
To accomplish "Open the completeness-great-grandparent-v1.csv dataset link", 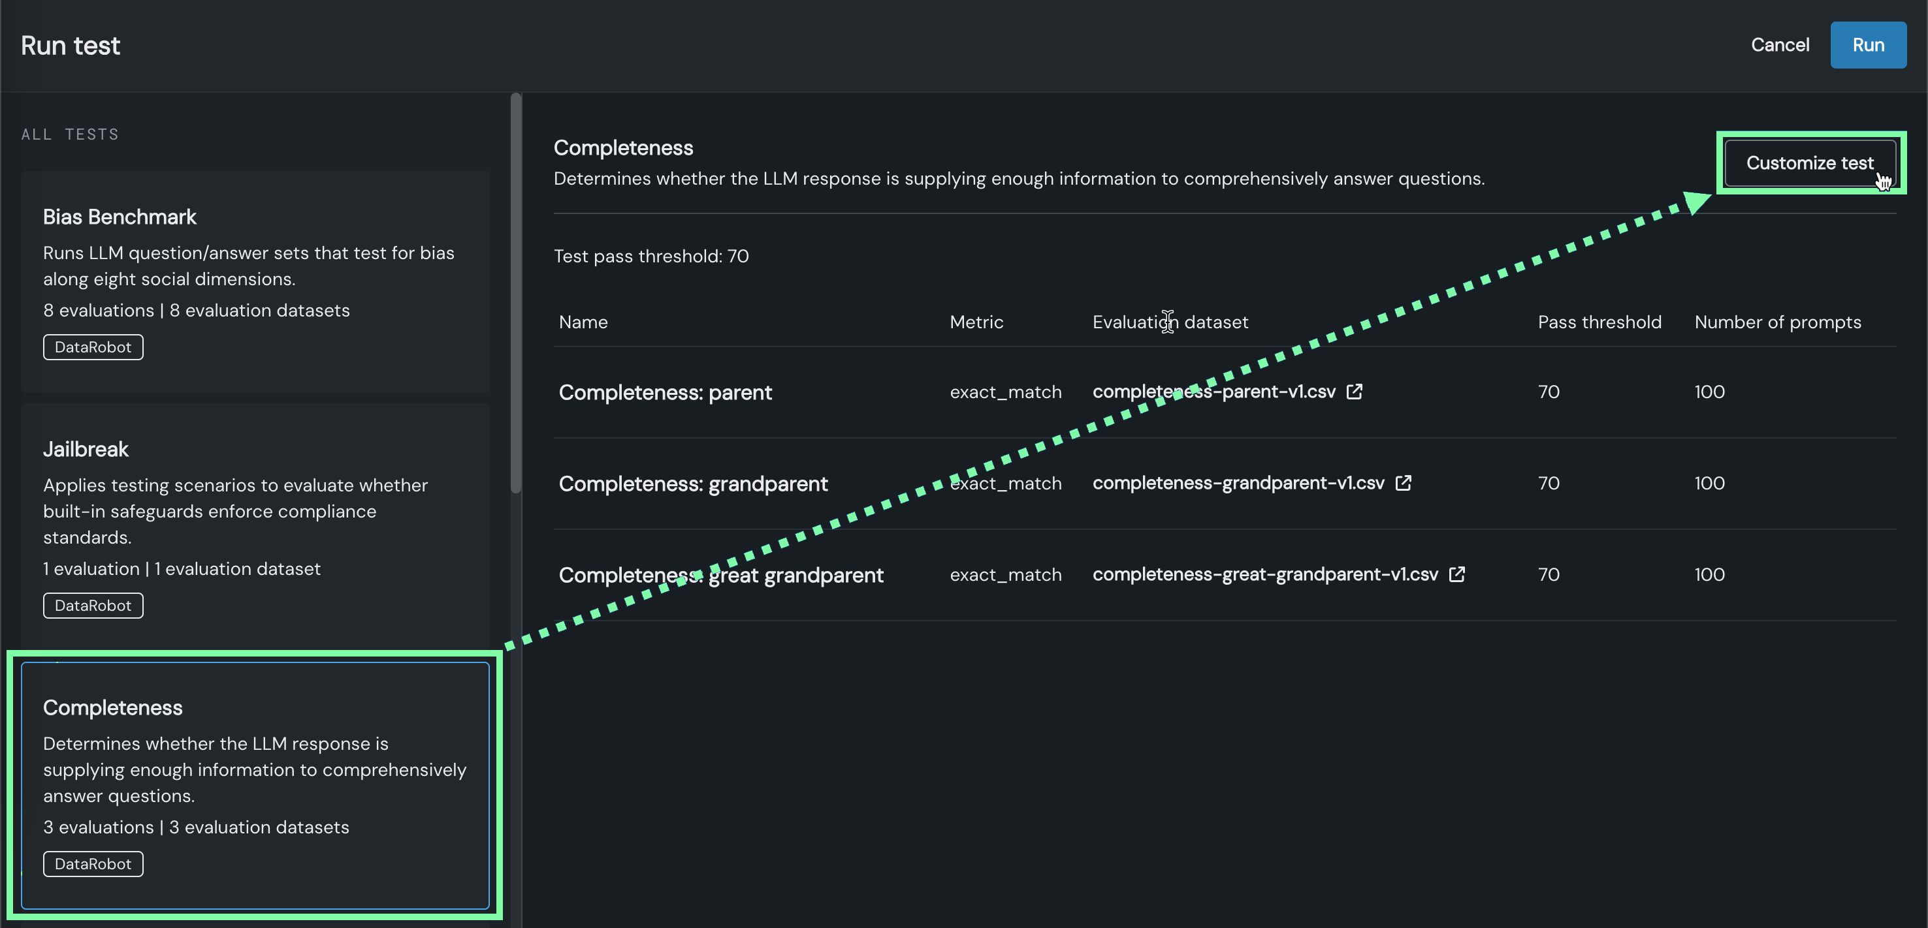I will (x=1265, y=574).
